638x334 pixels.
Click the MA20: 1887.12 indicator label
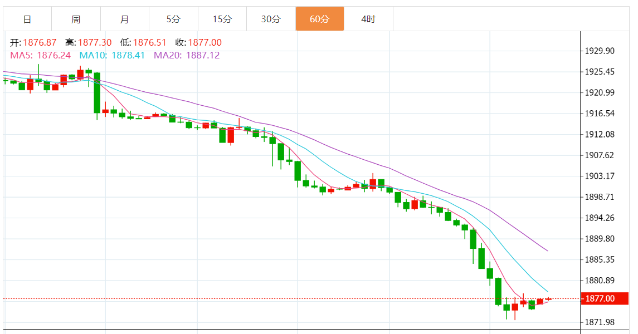[x=187, y=55]
